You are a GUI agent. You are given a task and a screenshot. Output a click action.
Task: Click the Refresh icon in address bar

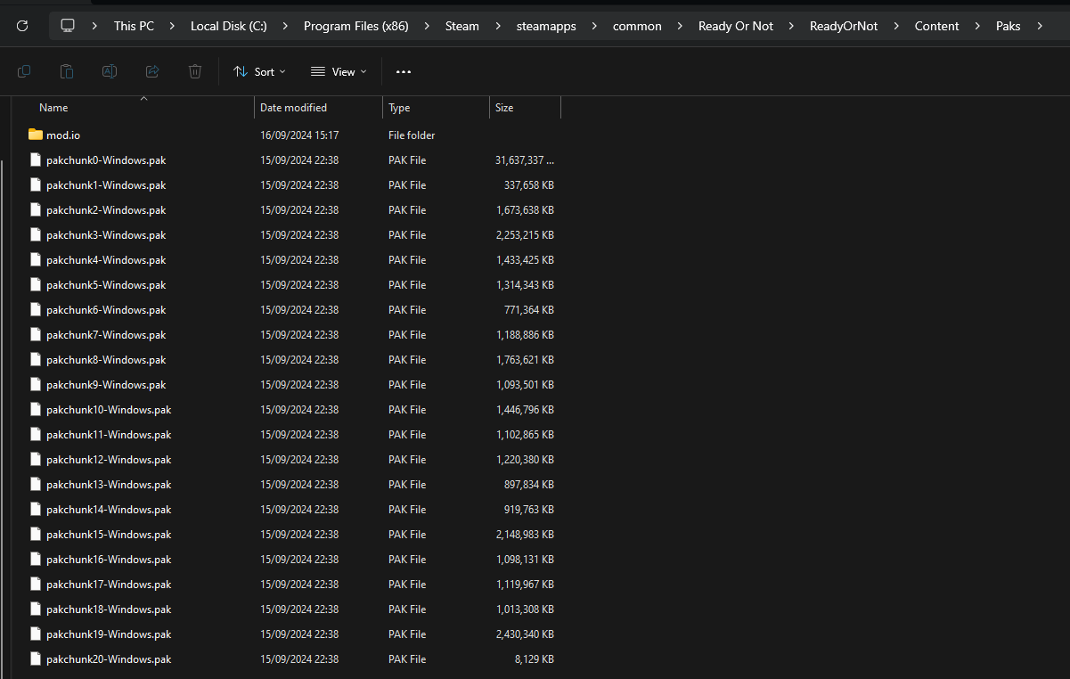pos(22,26)
